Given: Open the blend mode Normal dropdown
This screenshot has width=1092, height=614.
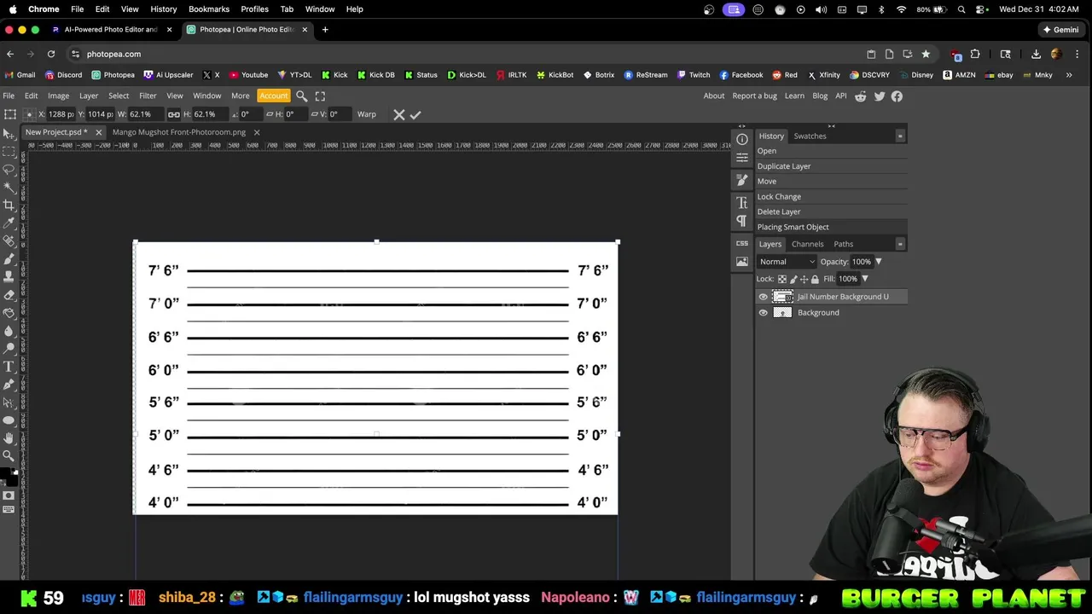Looking at the screenshot, I should (787, 262).
